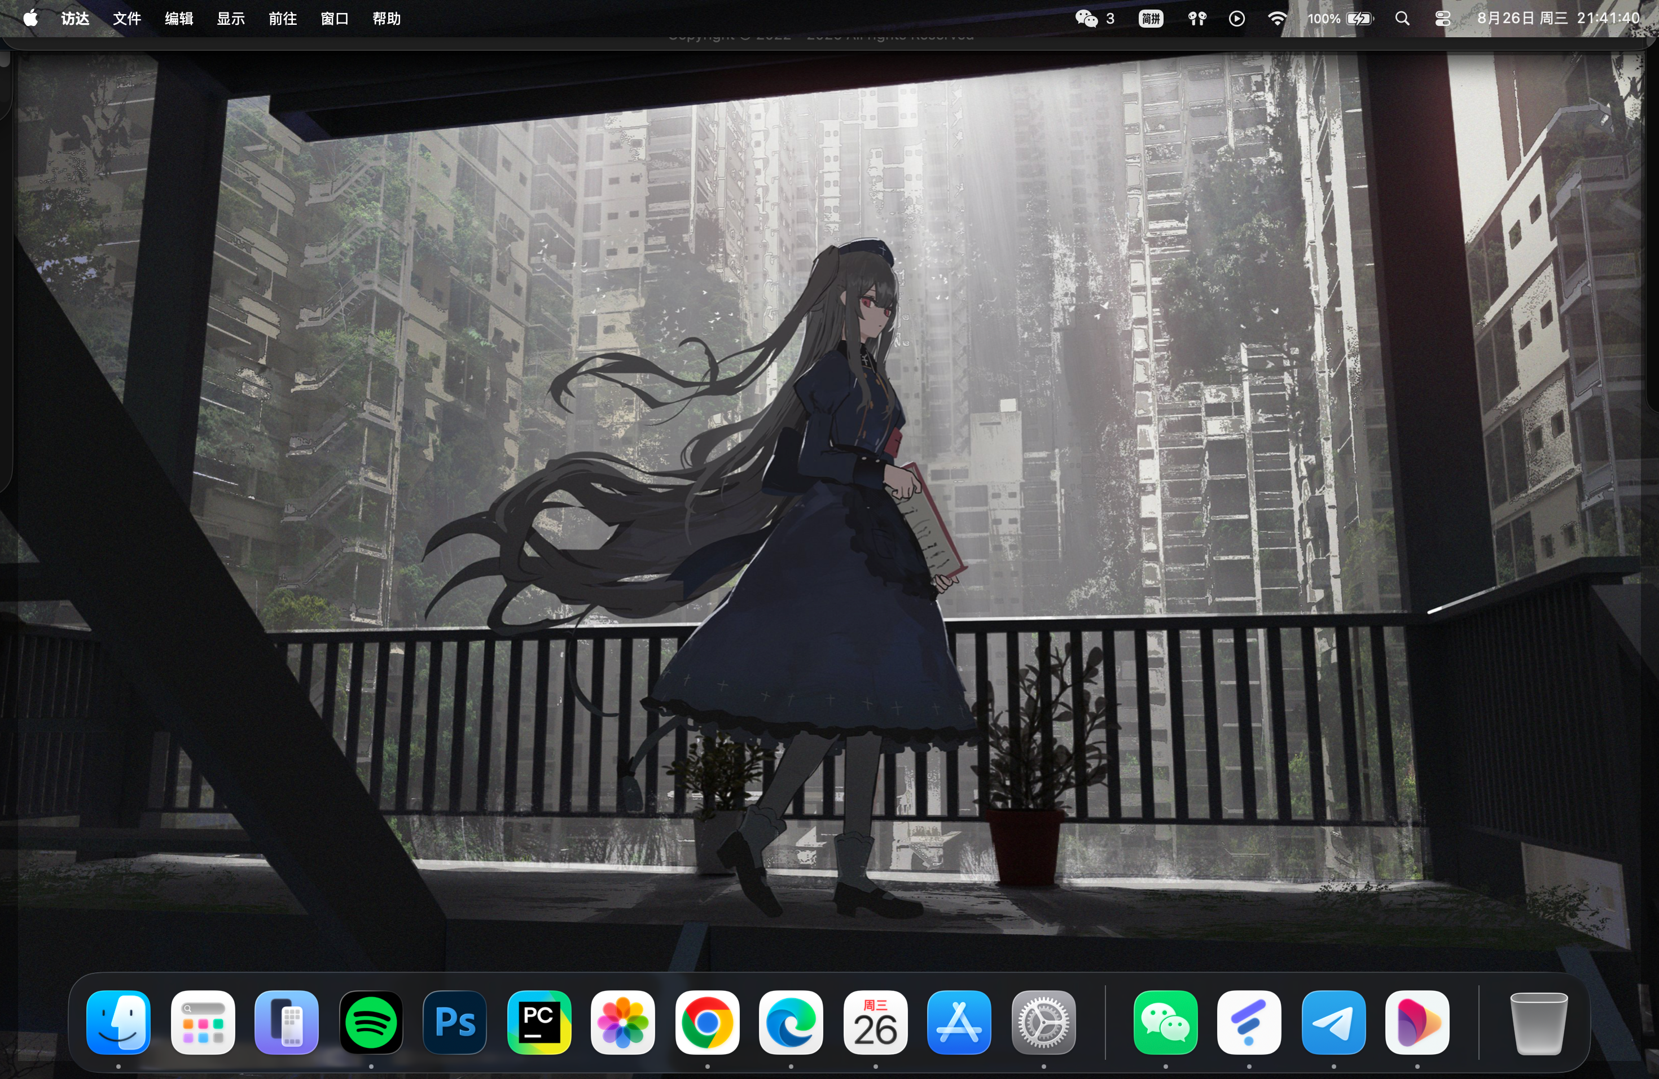The image size is (1659, 1079).
Task: Open Spotify from the Dock
Action: (371, 1022)
